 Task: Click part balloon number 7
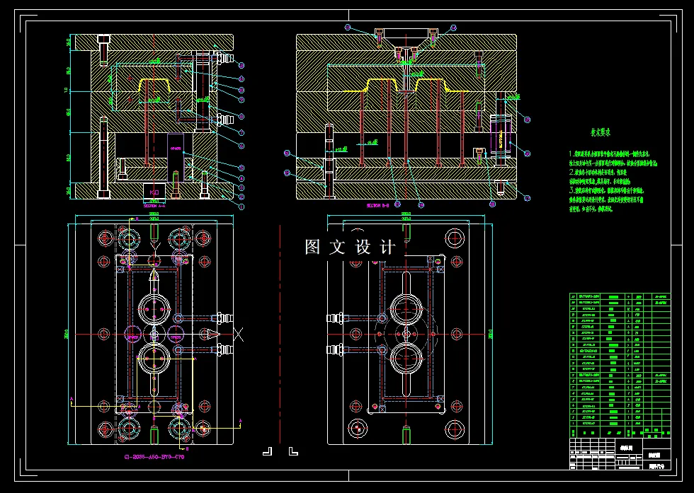241,132
